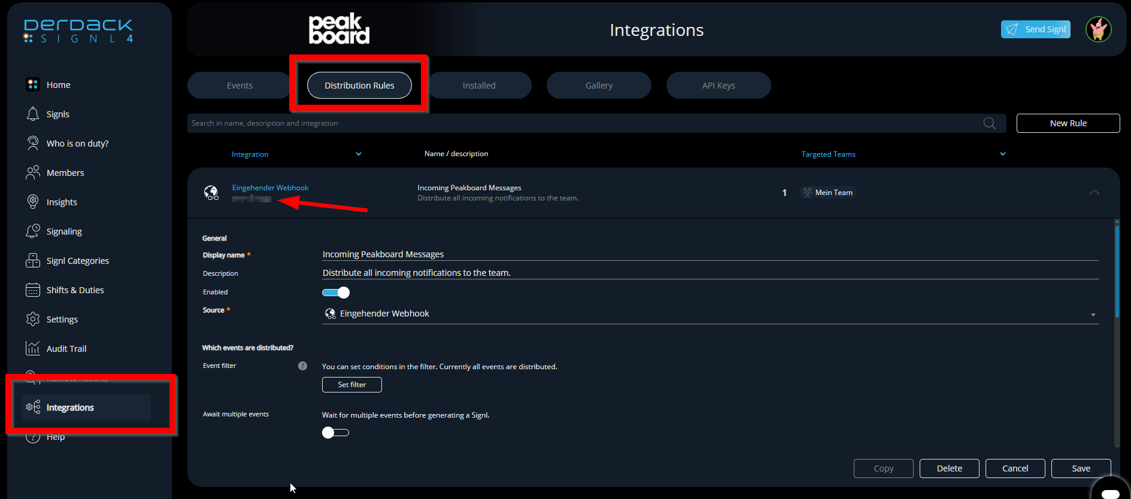Open the user avatar profile picture
1131x499 pixels.
(1099, 29)
